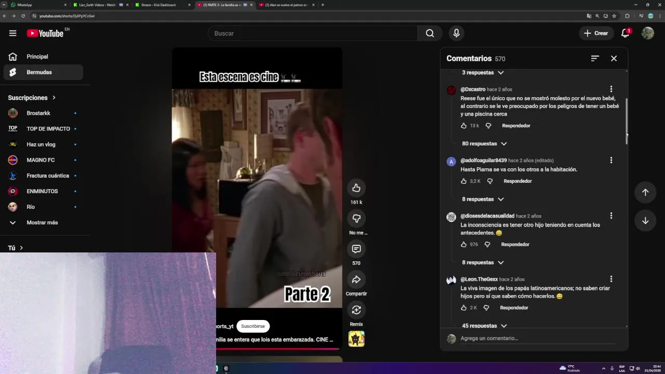665x374 pixels.
Task: Like the Short with thumbs up
Action: [x=356, y=188]
